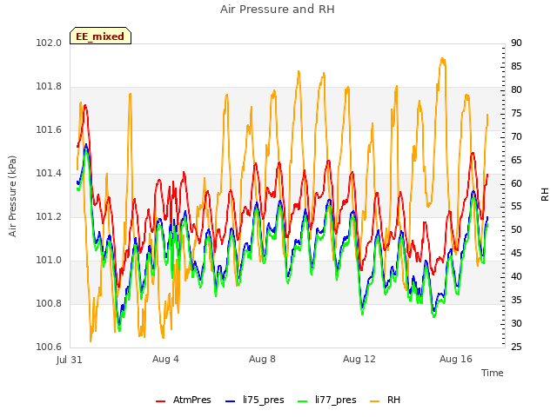Click the 30 RH tick label
The width and height of the screenshot is (557, 417).
point(516,323)
